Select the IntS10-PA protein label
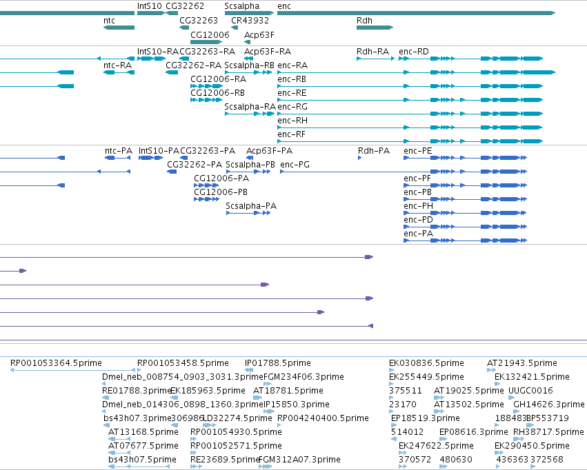This screenshot has width=587, height=470. (x=159, y=151)
